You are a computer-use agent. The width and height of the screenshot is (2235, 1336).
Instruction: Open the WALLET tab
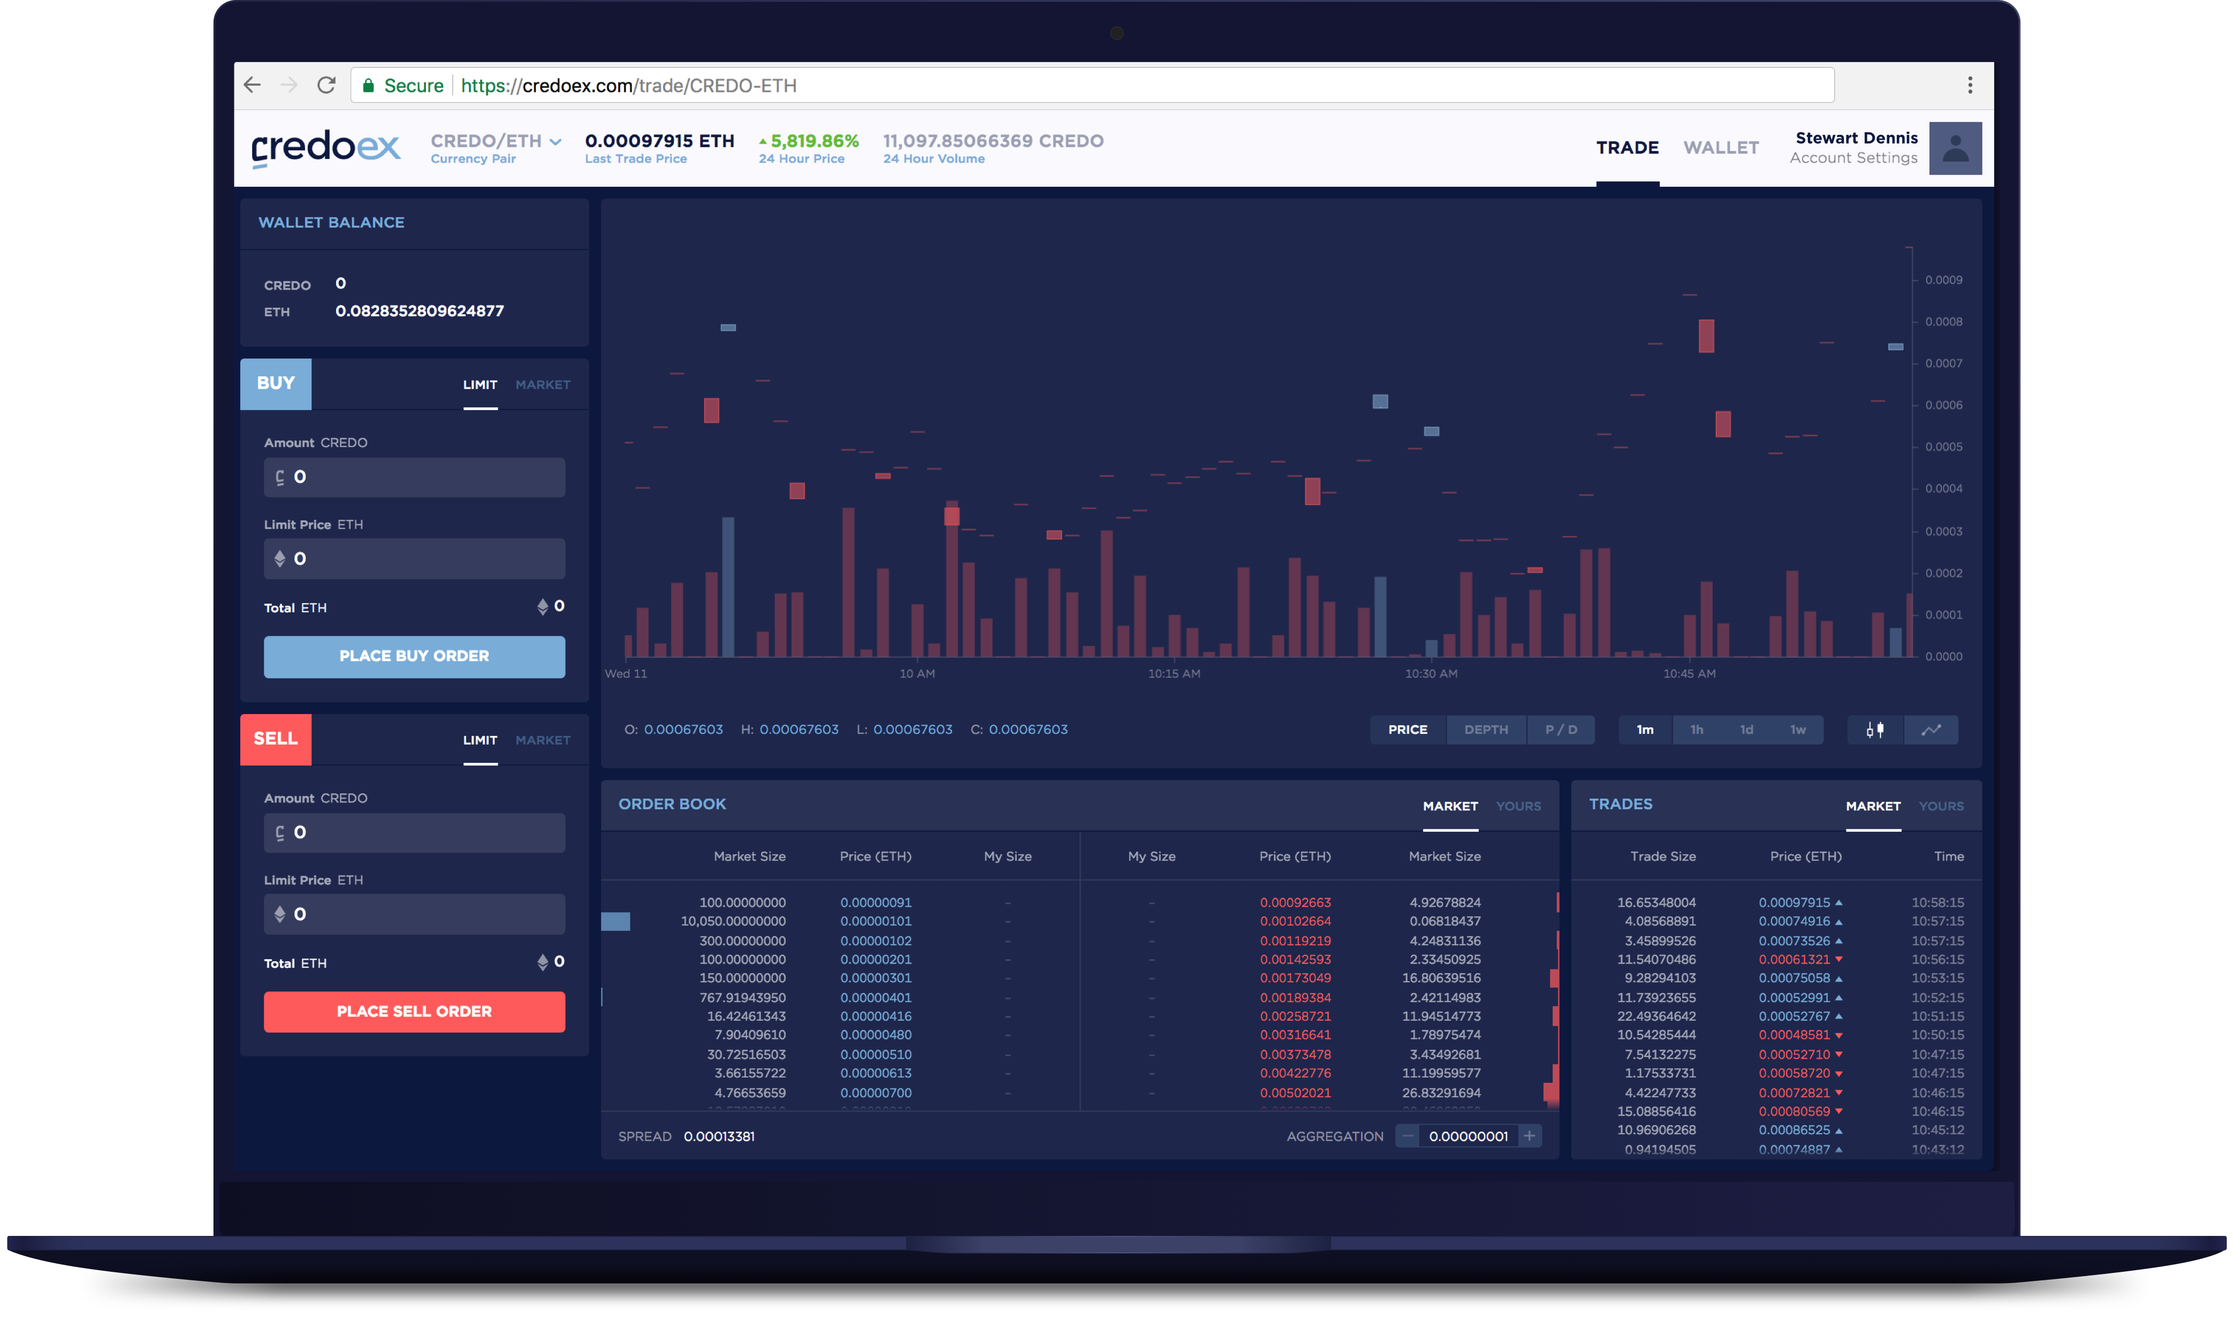click(x=1720, y=148)
